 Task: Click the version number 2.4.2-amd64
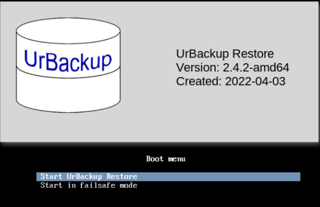tap(256, 68)
